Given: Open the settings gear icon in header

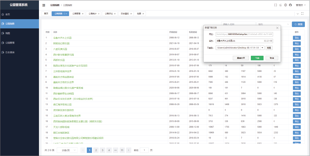Looking at the screenshot, I should tap(285, 5).
